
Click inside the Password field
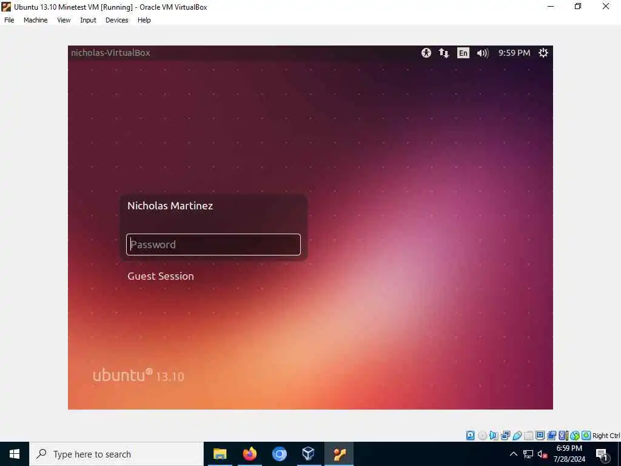coord(213,245)
